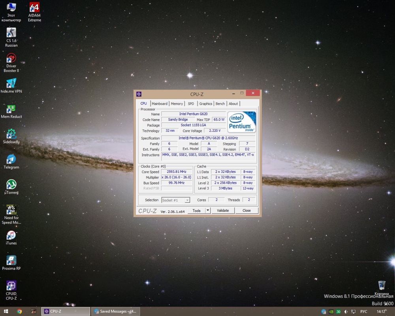Open the taskbar clock showing 14:12
The image size is (395, 316).
click(381, 312)
